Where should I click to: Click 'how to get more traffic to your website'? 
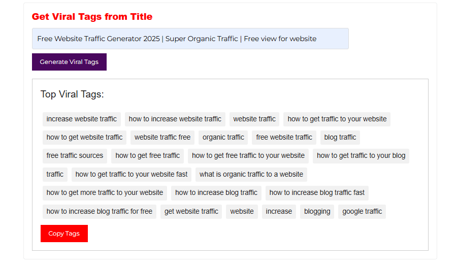click(x=105, y=193)
